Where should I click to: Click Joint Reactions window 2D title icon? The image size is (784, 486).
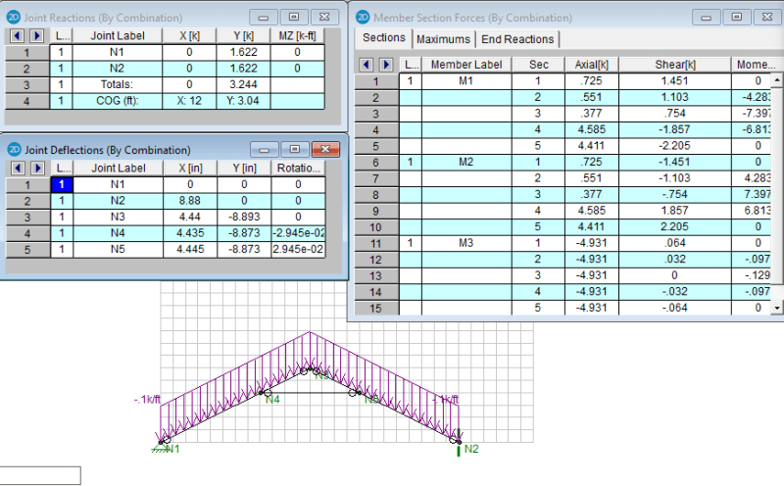(x=14, y=18)
